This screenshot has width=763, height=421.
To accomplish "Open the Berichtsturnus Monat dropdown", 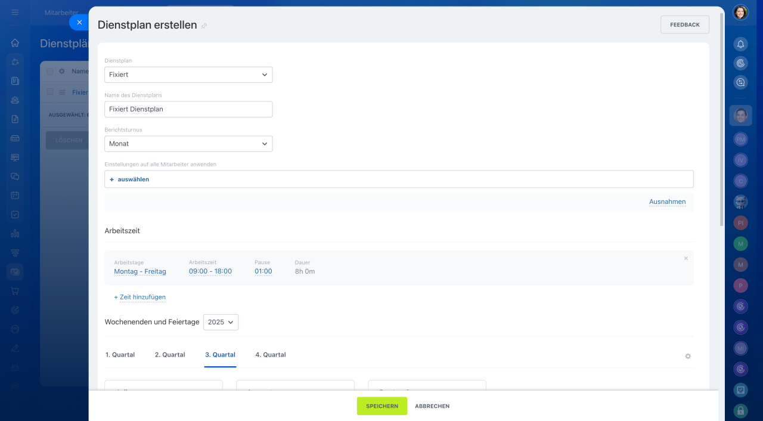I will point(188,144).
